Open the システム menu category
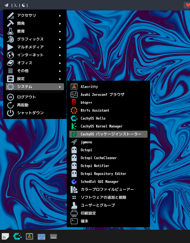 (x=35, y=87)
